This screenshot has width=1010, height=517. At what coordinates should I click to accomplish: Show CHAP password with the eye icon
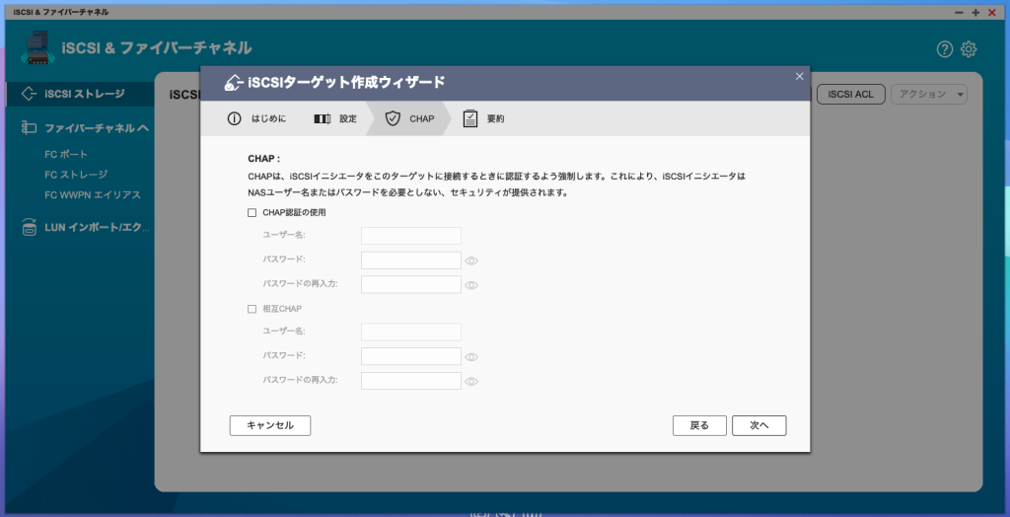point(471,260)
